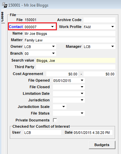Click the FP application icon in title bar

5,5
